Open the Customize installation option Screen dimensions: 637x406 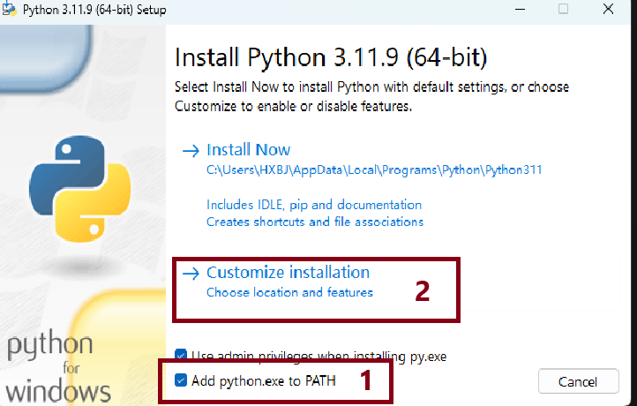[288, 273]
